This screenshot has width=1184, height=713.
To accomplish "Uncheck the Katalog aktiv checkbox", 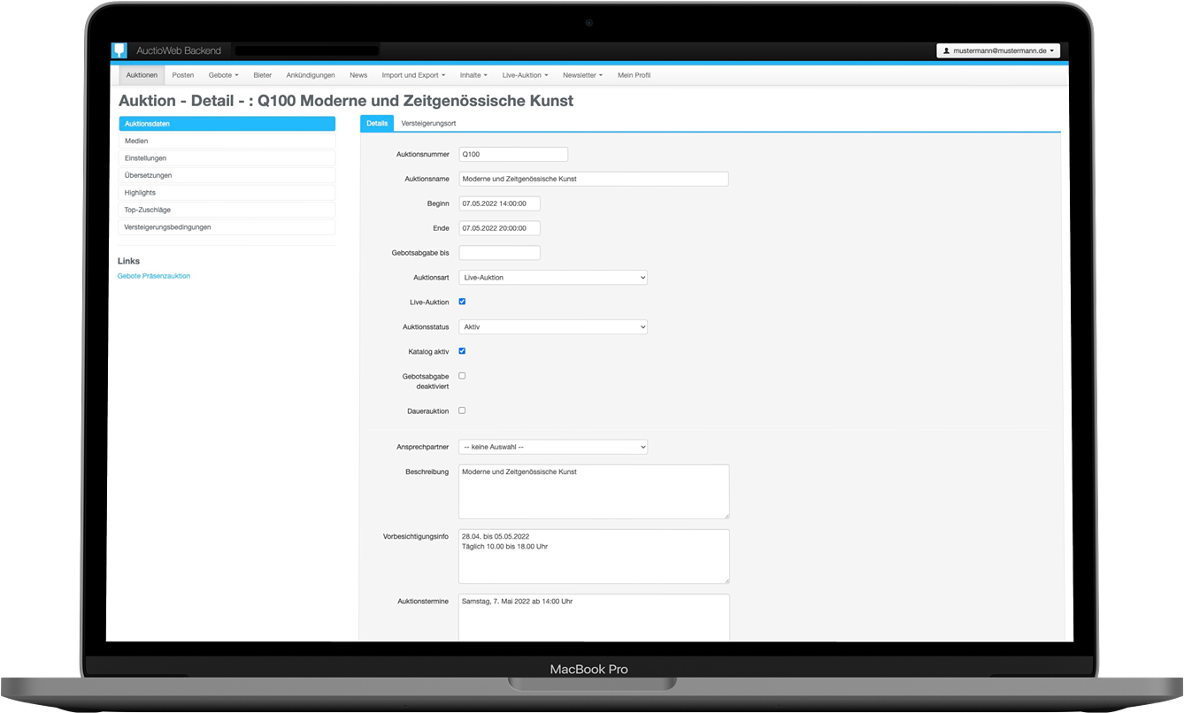I will pos(462,351).
